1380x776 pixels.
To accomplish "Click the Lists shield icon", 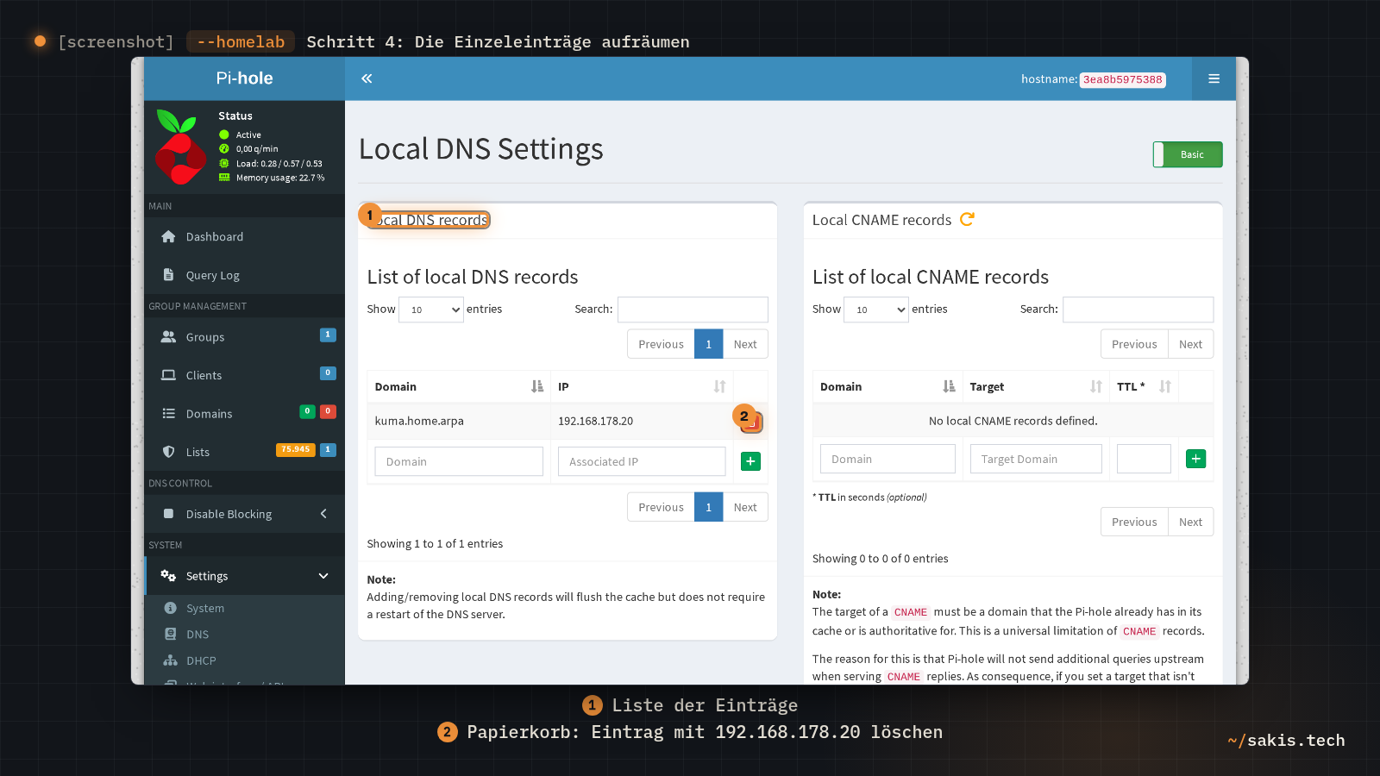I will 168,452.
